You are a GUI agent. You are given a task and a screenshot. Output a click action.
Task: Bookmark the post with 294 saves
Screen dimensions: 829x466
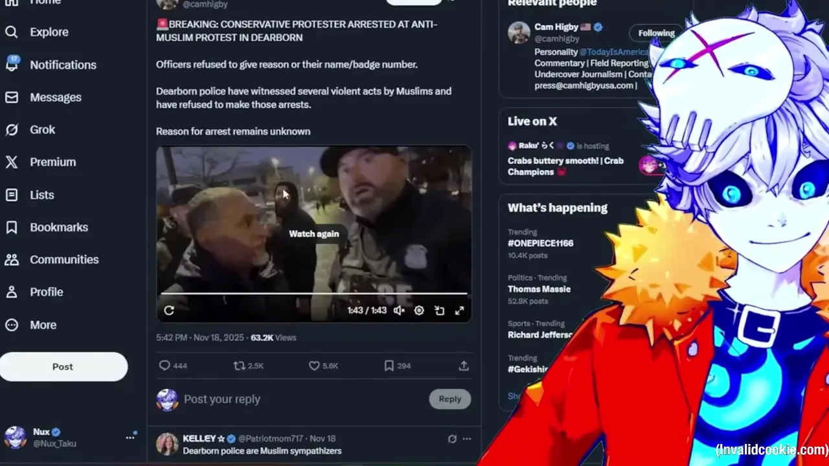pos(389,366)
